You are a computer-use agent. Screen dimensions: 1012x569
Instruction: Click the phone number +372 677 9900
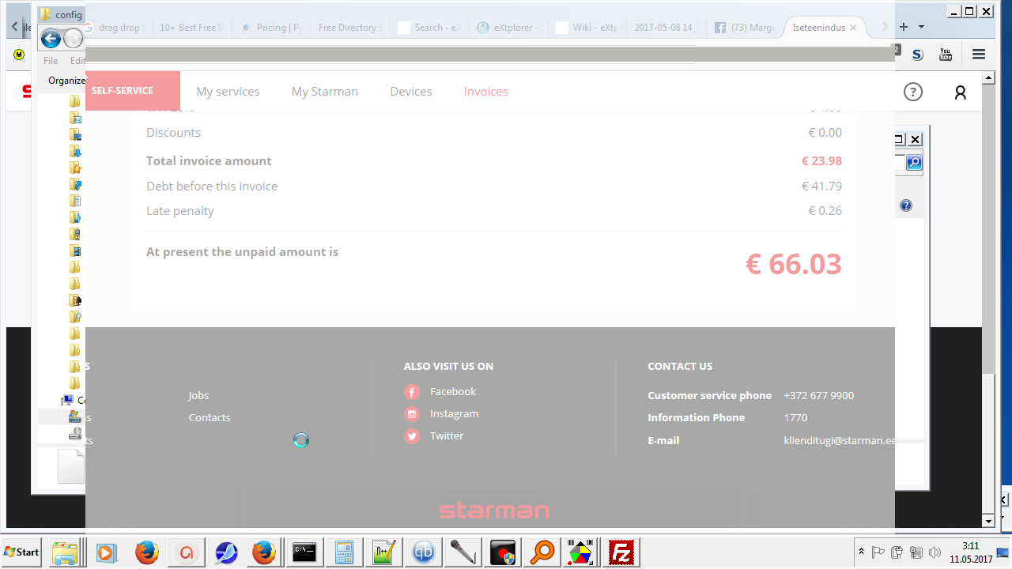819,396
